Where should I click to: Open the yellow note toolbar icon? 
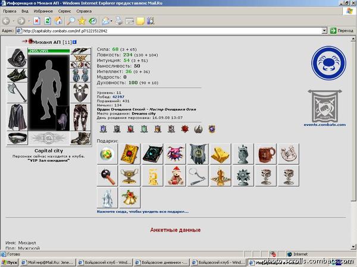coord(140,21)
